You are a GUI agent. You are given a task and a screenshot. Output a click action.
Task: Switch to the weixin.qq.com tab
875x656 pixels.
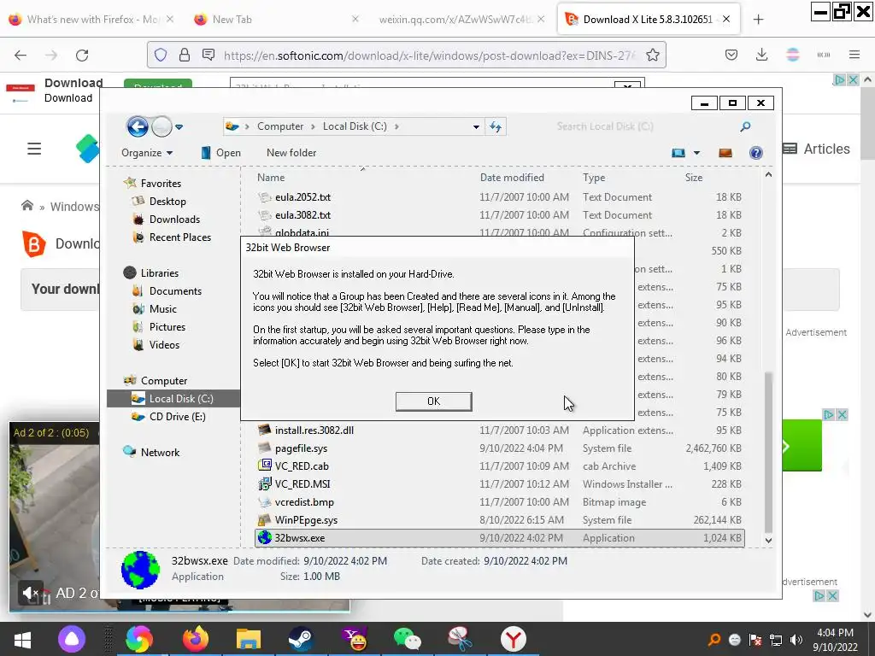click(461, 20)
